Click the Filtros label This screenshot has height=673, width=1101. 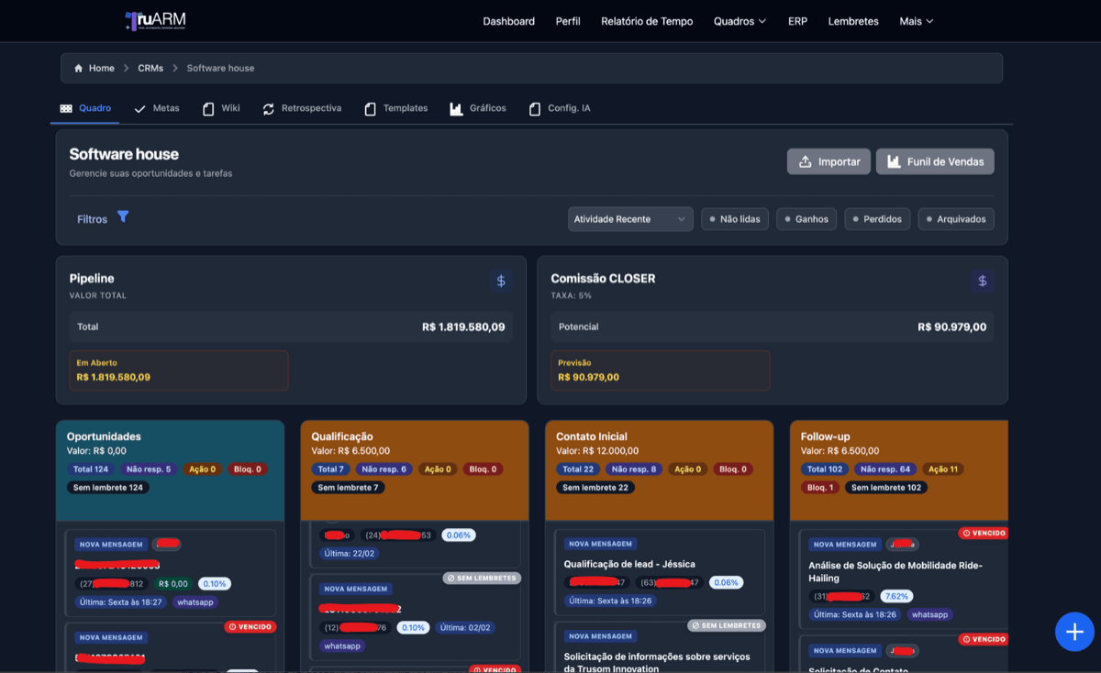tap(93, 219)
